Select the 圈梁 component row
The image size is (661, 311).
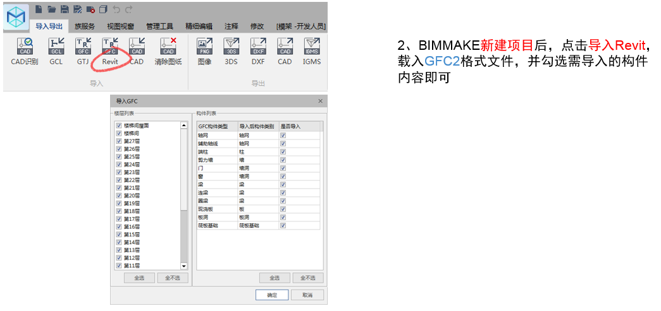click(259, 201)
